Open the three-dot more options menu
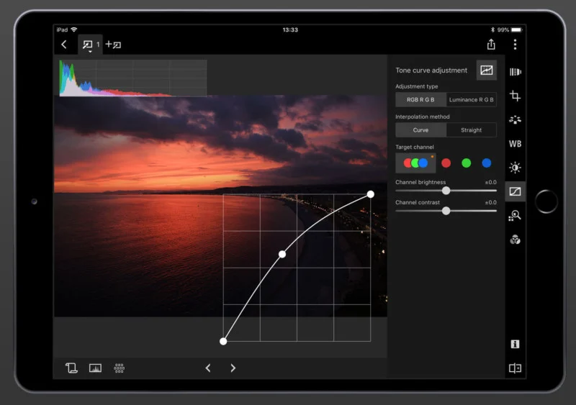The image size is (576, 405). coord(515,45)
